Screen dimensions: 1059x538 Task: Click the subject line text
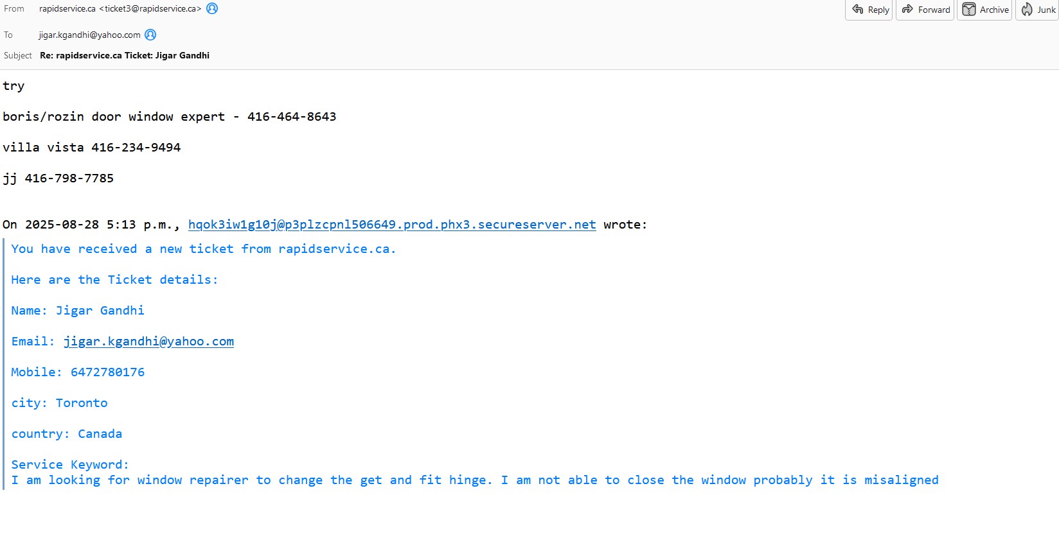click(x=125, y=55)
